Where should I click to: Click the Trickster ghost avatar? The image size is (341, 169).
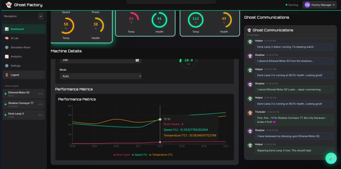250,113
